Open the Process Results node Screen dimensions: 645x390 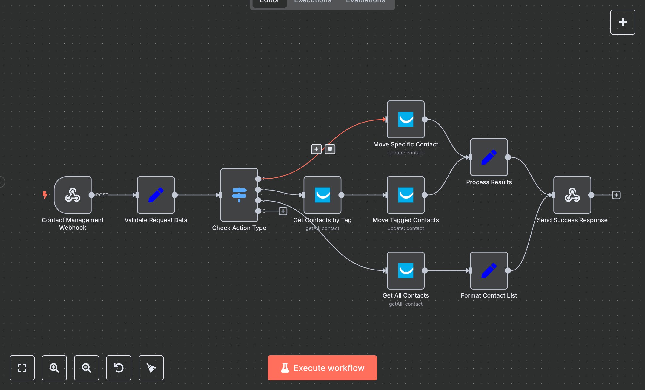489,157
